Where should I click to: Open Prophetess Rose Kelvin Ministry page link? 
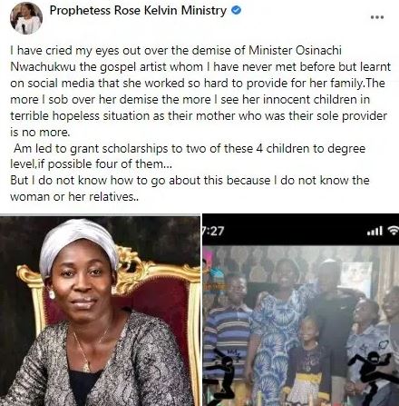tap(138, 10)
